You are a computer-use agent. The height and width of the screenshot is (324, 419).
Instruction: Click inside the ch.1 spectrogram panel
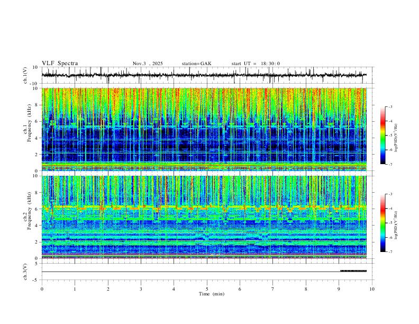[204, 129]
